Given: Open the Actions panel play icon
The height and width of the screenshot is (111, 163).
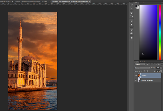Looking at the screenshot, I should pos(131,8).
